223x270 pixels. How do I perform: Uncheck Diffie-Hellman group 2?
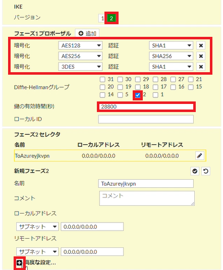138,95
